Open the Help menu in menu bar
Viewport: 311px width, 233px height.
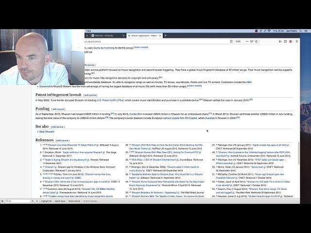click(x=88, y=31)
